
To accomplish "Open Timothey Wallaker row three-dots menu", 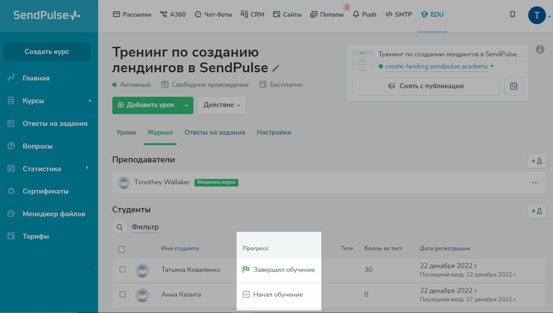I will point(535,183).
